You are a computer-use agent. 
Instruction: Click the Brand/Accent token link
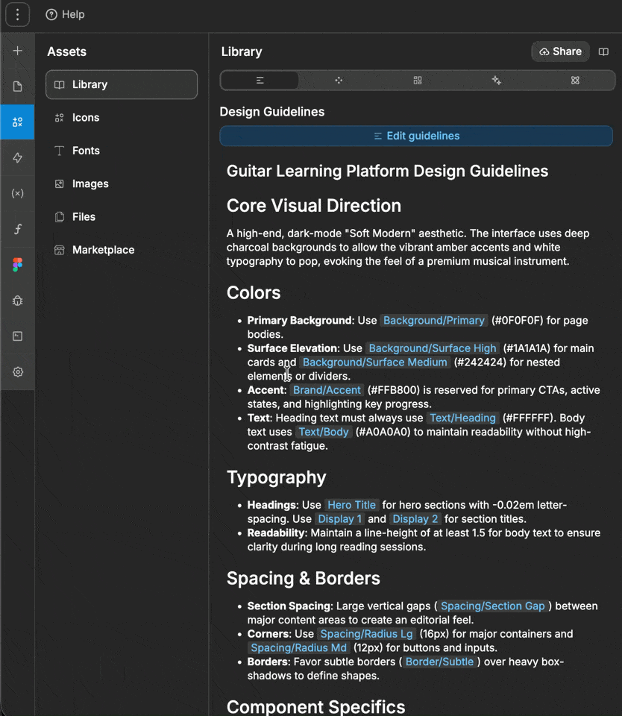(327, 390)
